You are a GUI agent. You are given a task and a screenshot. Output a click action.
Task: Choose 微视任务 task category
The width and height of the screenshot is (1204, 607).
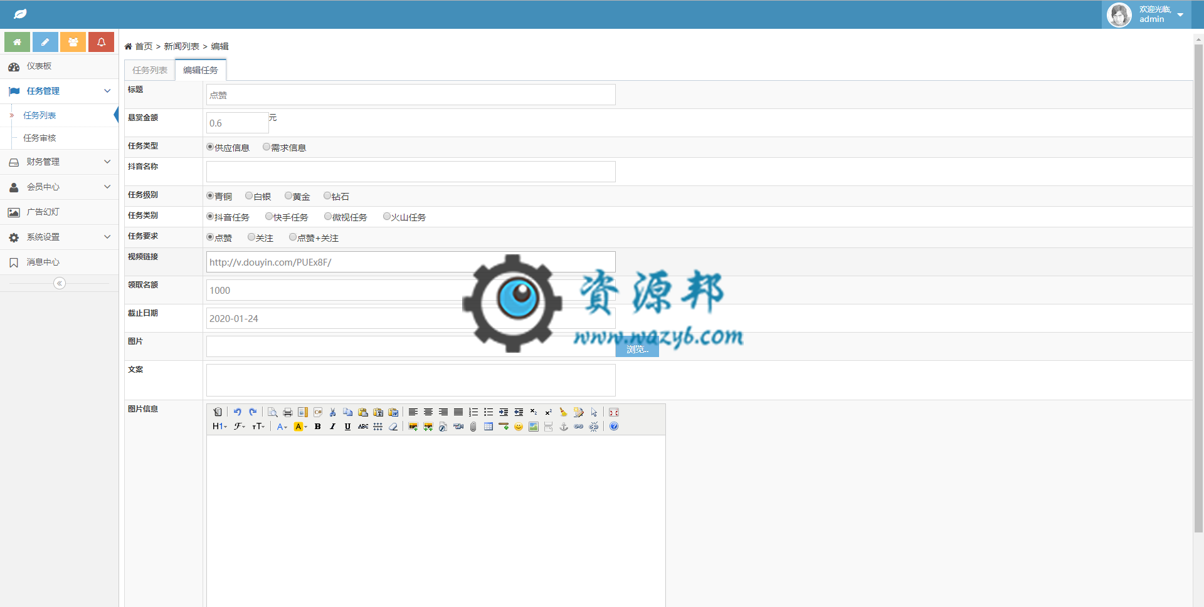click(x=328, y=217)
